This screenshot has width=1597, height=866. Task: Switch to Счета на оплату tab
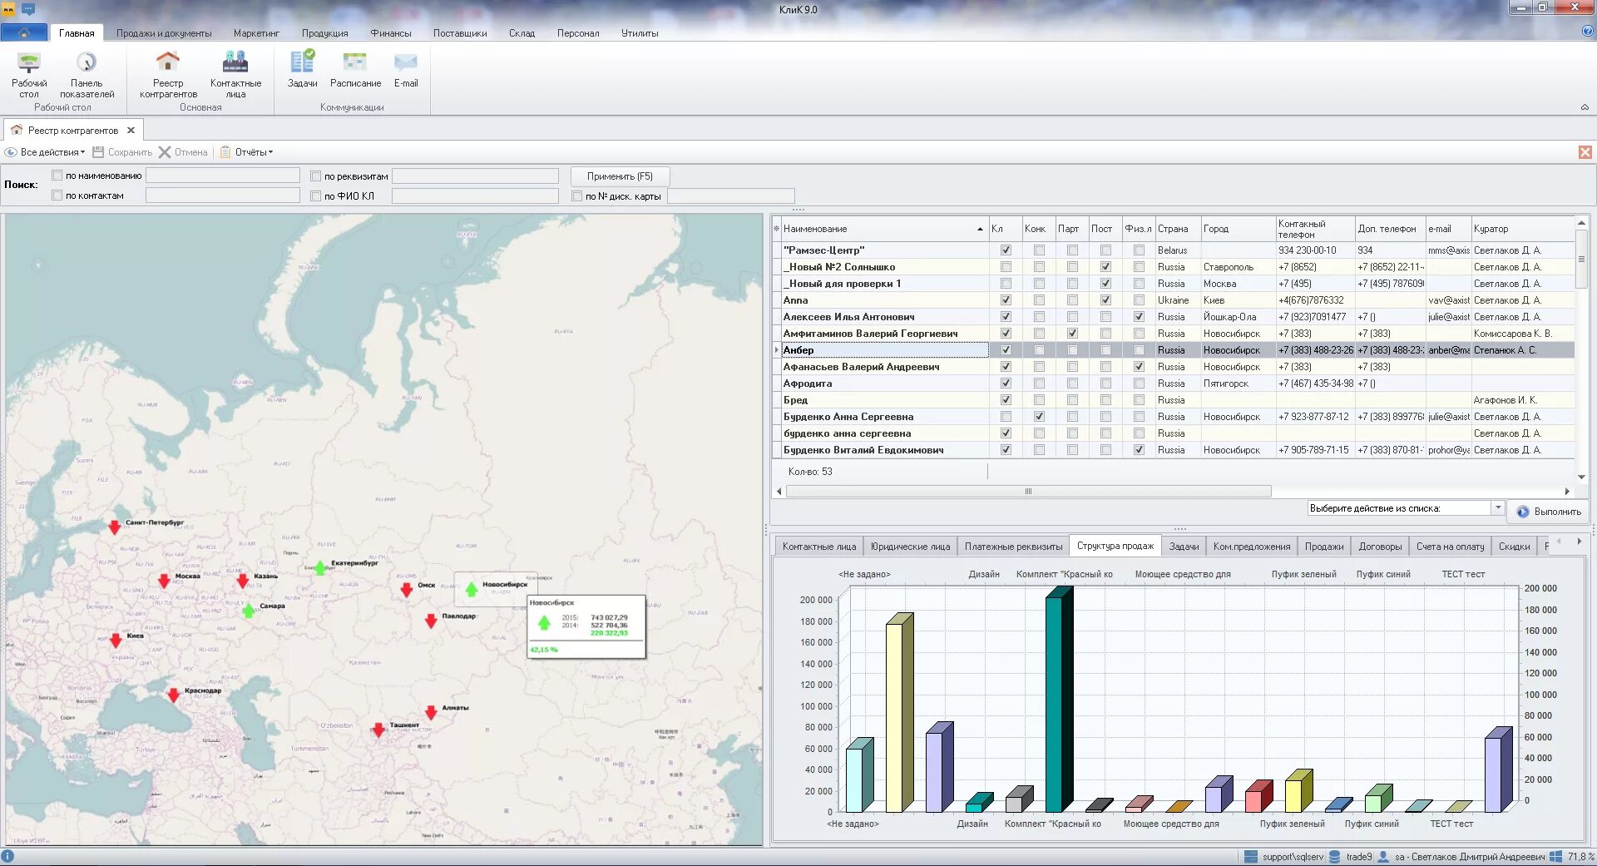coord(1450,547)
